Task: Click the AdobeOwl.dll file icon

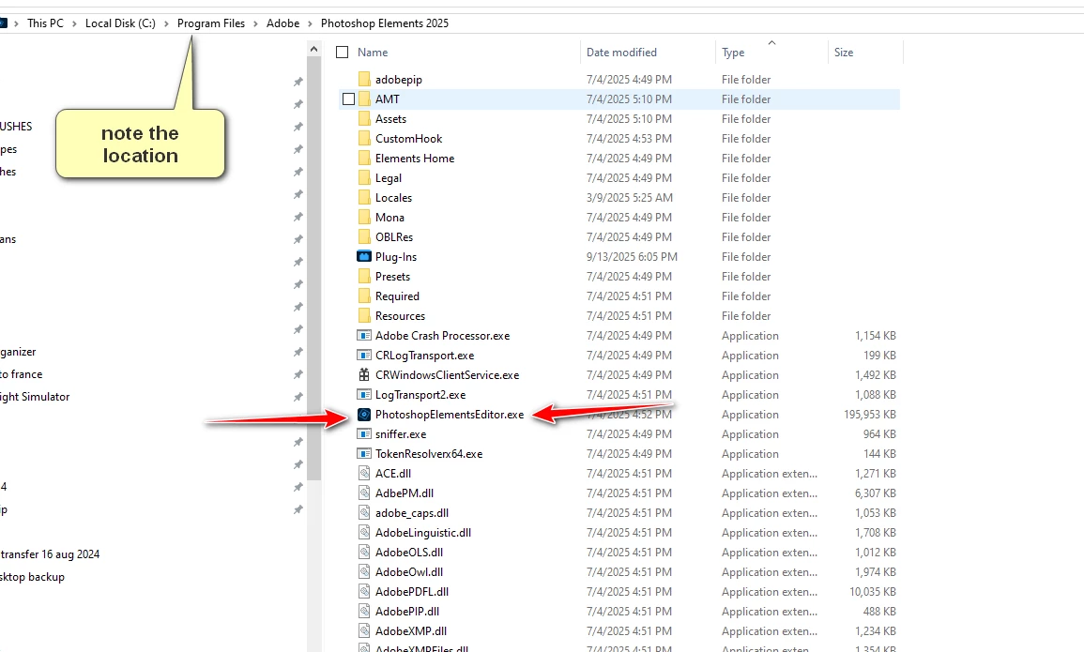Action: 364,572
